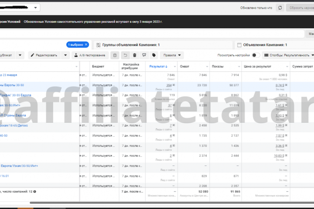Click the search and filter field above the tabs

point(152,34)
